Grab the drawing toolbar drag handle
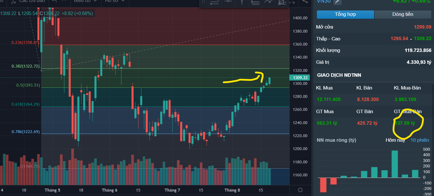 coord(203,2)
